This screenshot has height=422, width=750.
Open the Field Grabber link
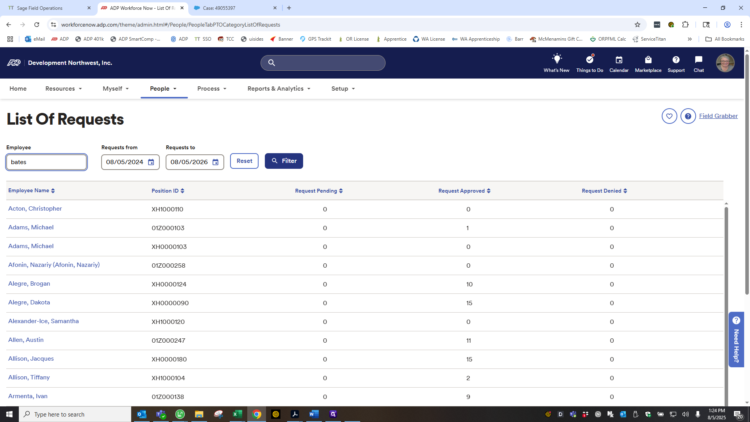coord(718,116)
